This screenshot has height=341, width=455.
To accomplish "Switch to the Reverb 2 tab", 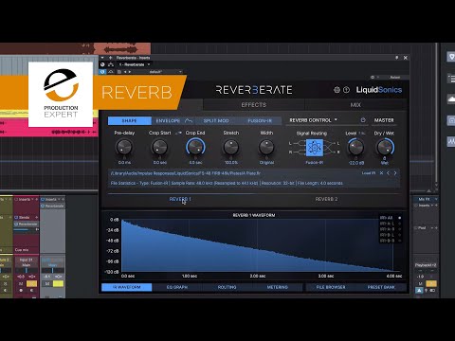I will [326, 199].
